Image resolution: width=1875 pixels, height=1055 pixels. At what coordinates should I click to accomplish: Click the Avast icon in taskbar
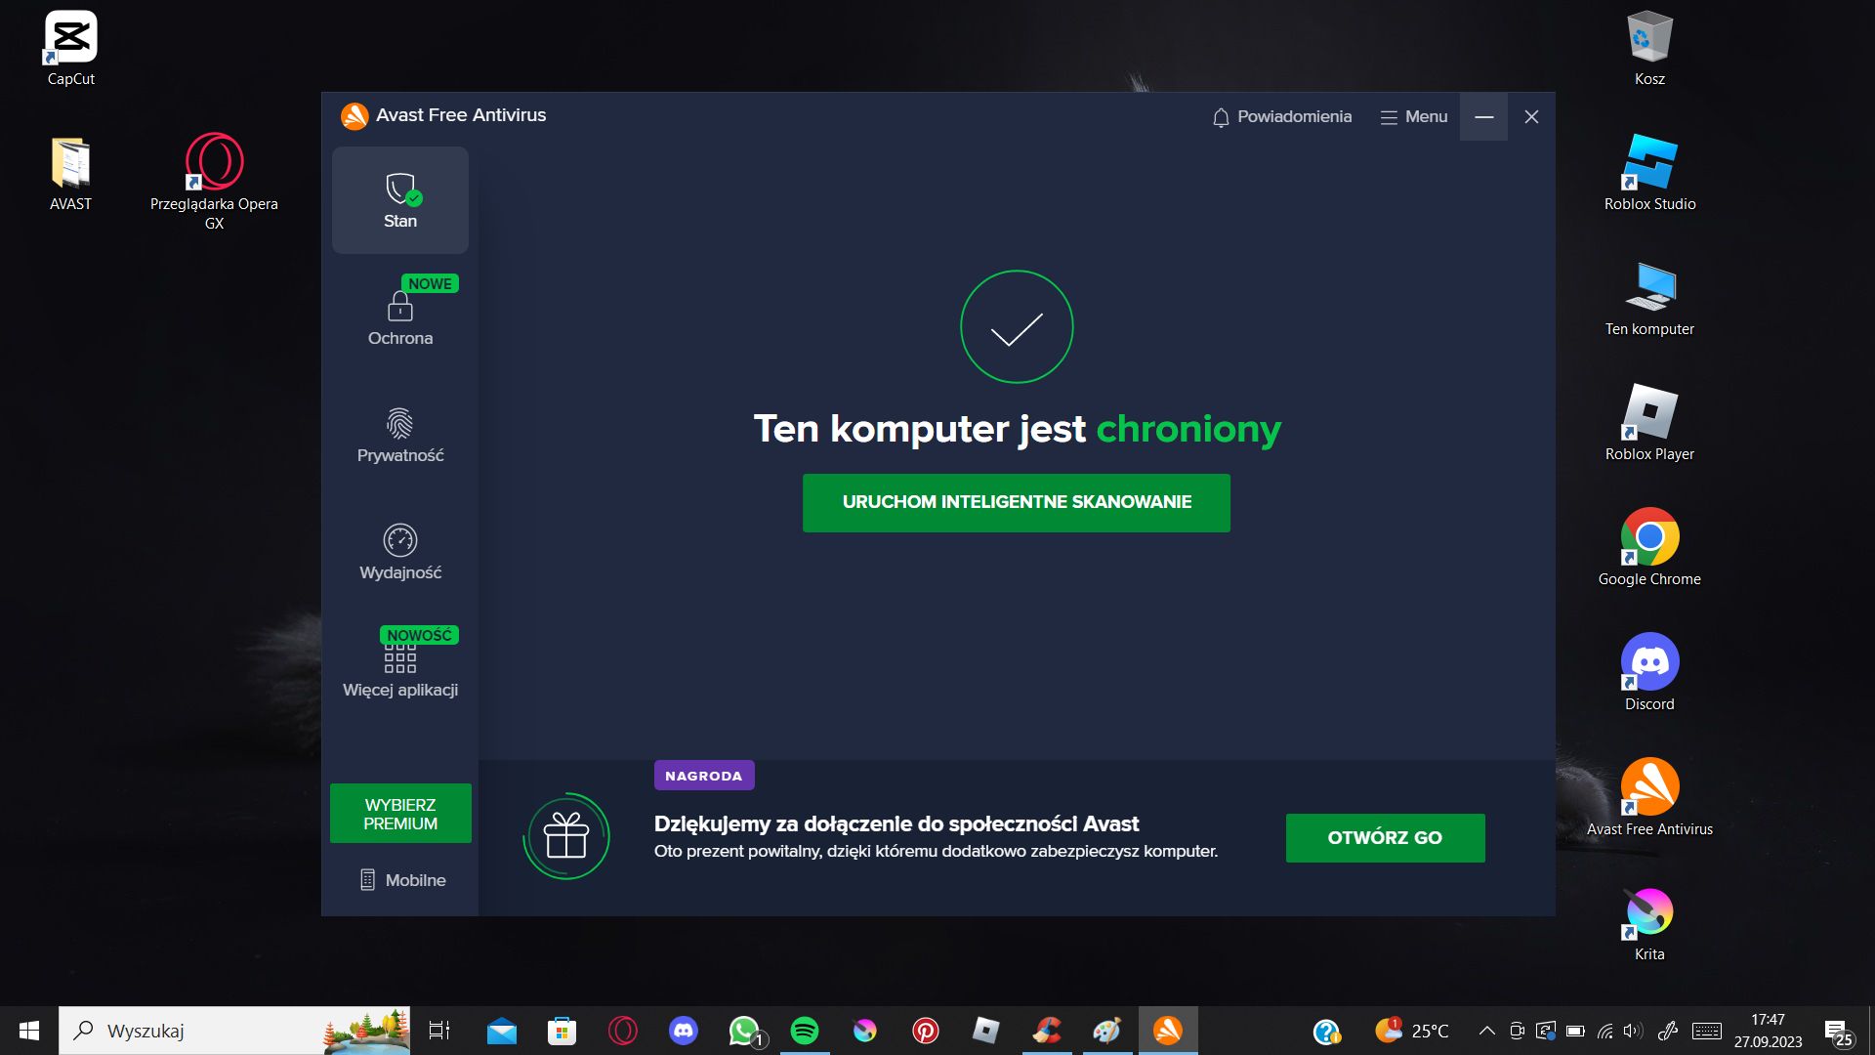(1168, 1031)
